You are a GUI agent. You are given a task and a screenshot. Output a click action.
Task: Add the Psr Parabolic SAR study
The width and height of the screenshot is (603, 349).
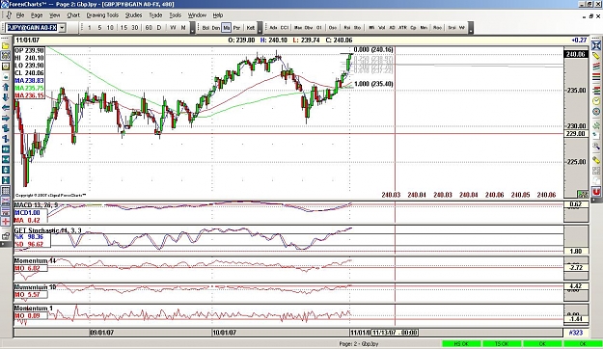(236, 28)
